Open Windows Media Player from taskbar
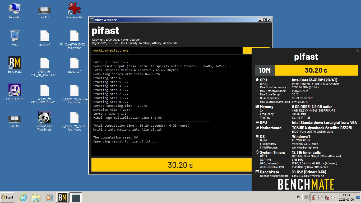 coord(49,197)
